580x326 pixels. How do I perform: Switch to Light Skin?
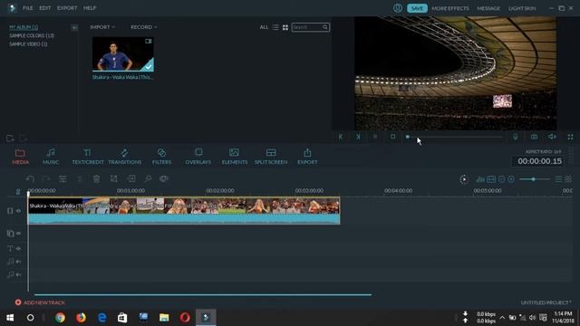[522, 8]
